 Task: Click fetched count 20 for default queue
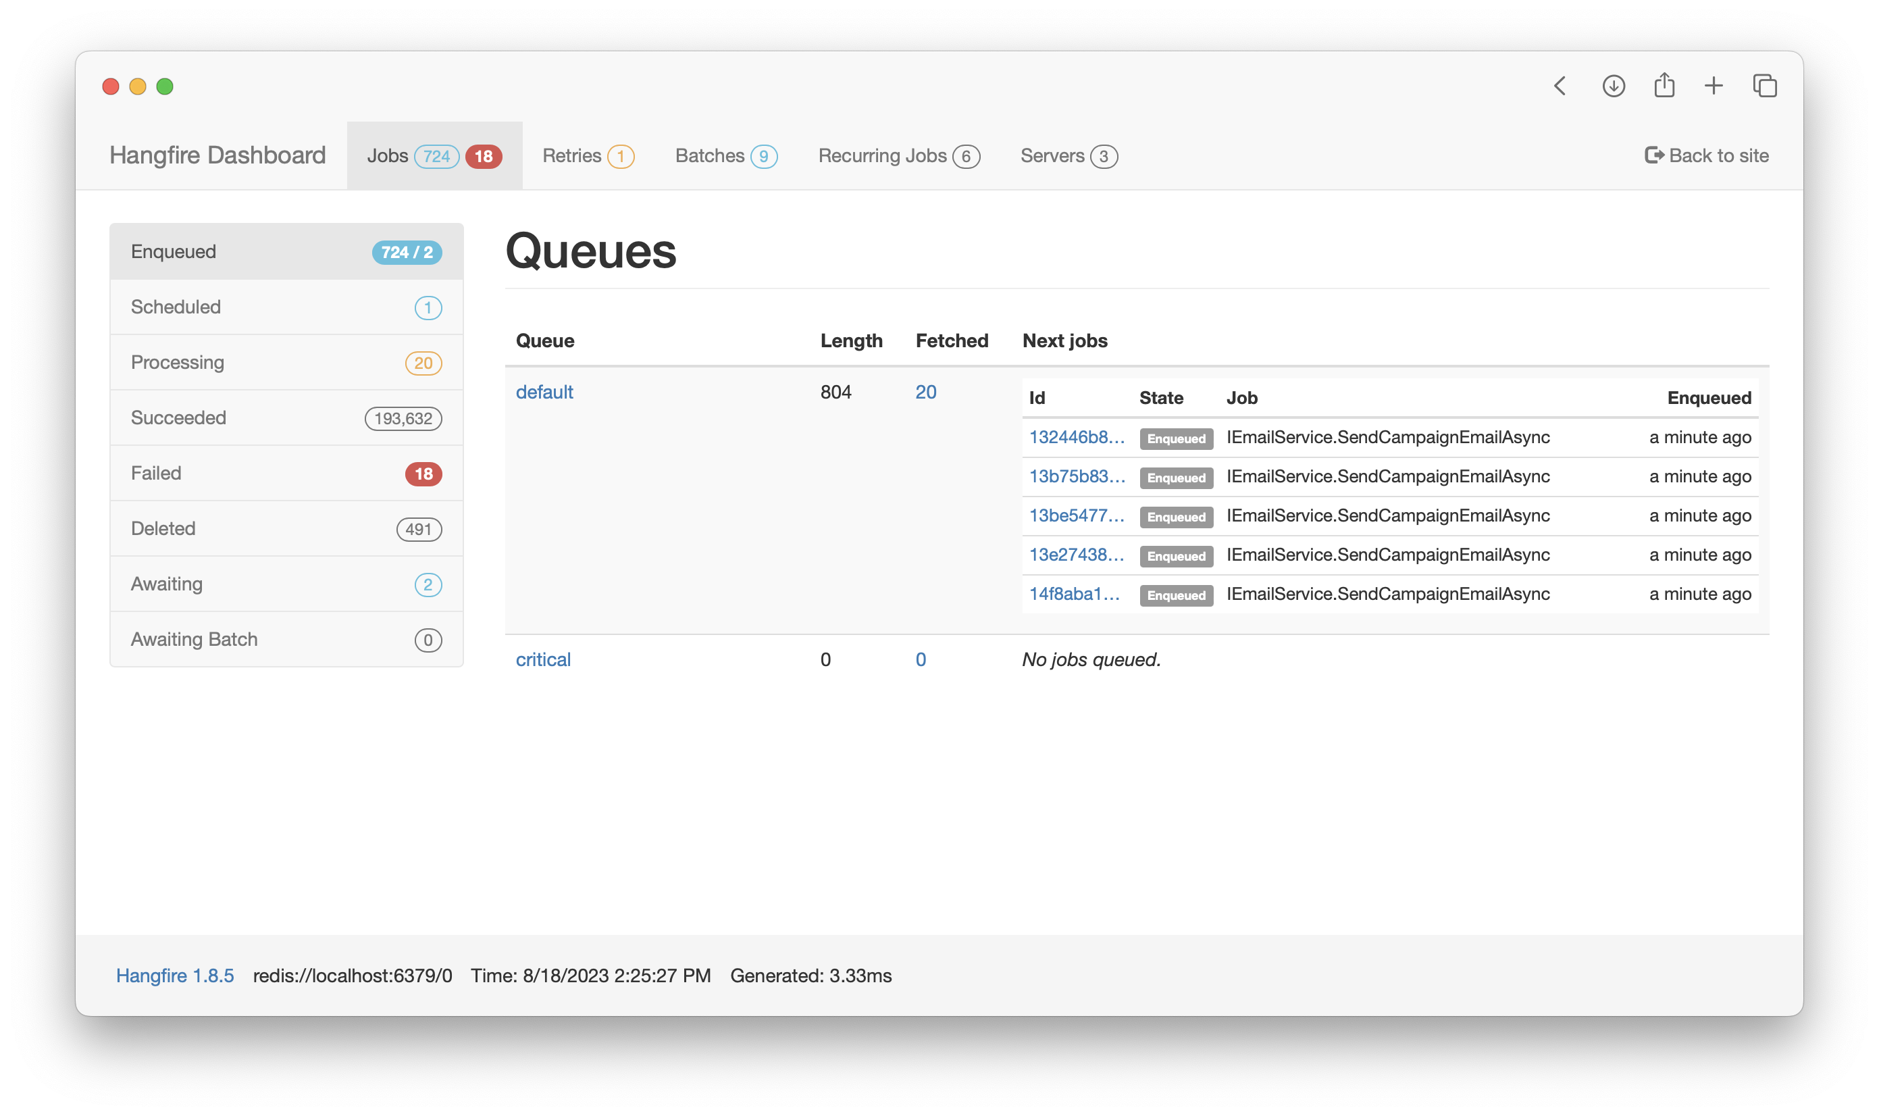[925, 392]
